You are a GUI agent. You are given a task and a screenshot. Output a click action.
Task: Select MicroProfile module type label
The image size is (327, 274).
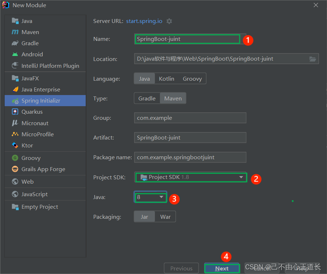point(38,134)
